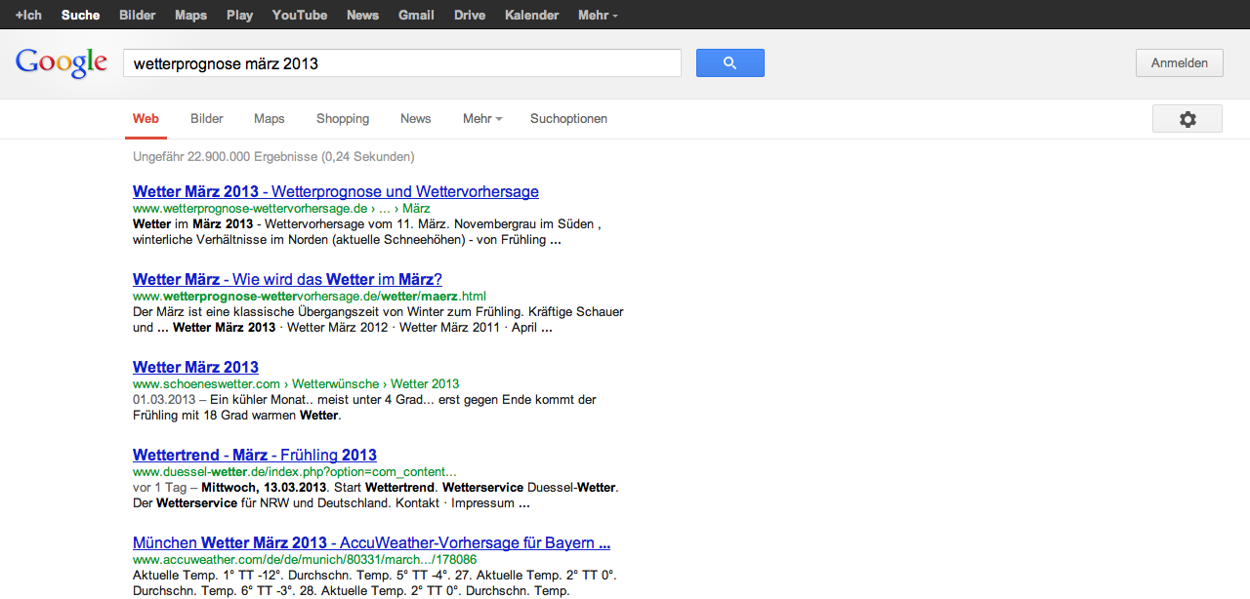The width and height of the screenshot is (1250, 599).
Task: Click the Anmelden sign-in button
Action: coord(1179,63)
